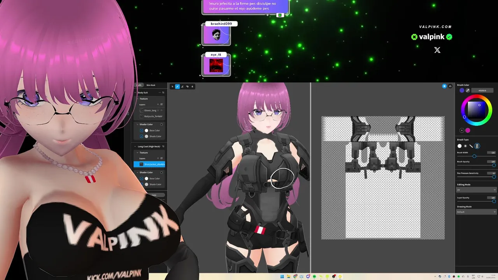498x280 pixels.
Task: Click the Brush Width value field
Action: (491, 152)
